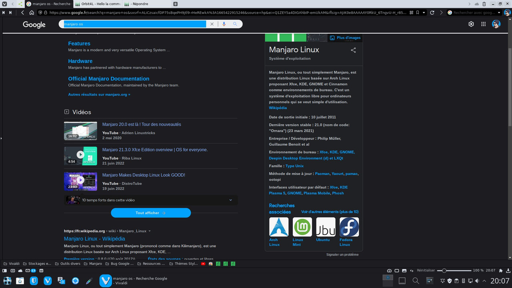Start Google voice search microphone
The width and height of the screenshot is (512, 288).
click(x=224, y=24)
